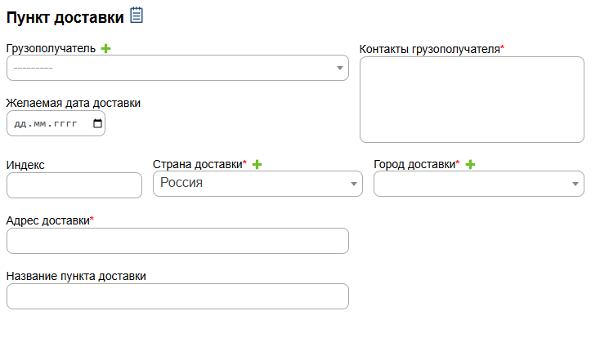Image resolution: width=600 pixels, height=351 pixels.
Task: Open the Город доставки dropdown
Action: point(478,184)
